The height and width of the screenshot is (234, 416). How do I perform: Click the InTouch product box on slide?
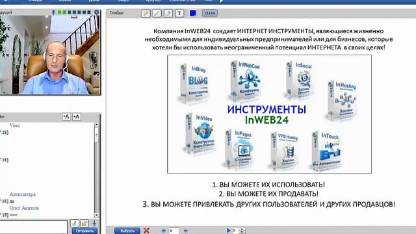click(x=326, y=151)
